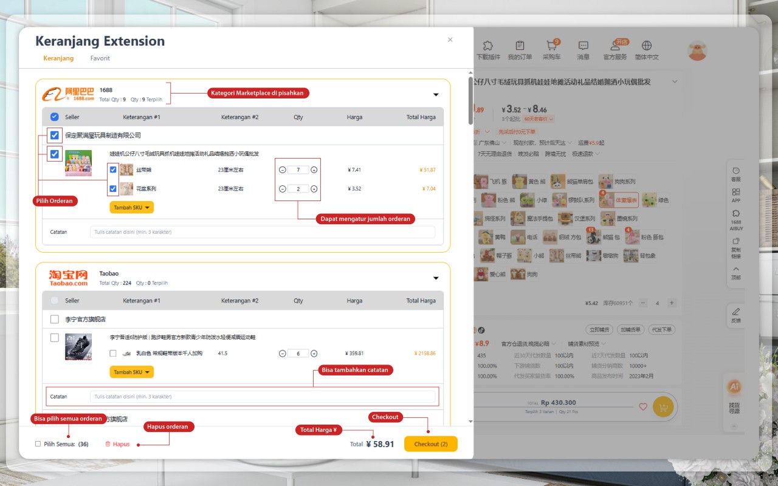This screenshot has width=778, height=486.
Task: Open the plush toy product thumbnail
Action: click(x=78, y=163)
